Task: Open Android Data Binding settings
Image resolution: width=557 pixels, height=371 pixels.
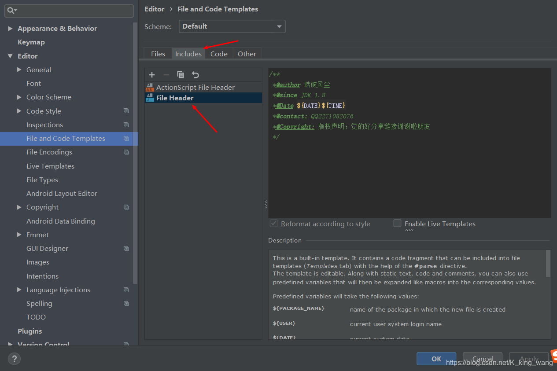Action: click(61, 221)
